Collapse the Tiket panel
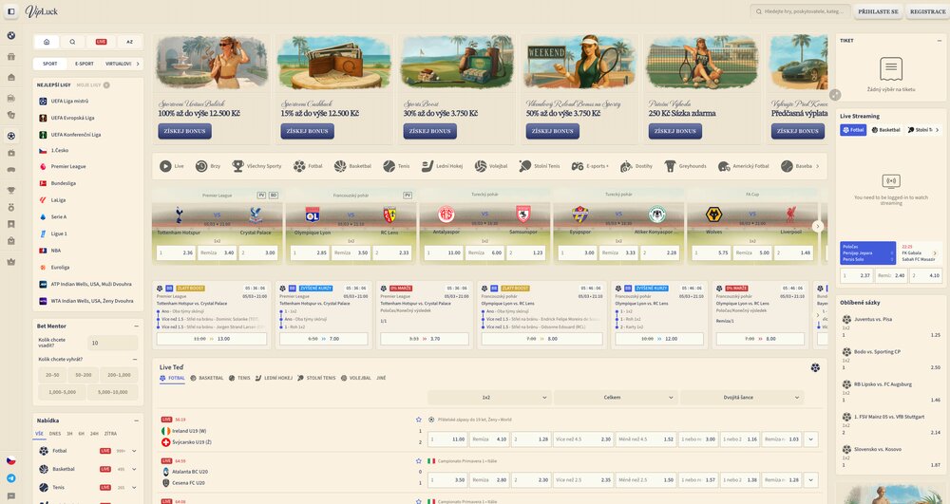This screenshot has width=950, height=504. coord(940,41)
